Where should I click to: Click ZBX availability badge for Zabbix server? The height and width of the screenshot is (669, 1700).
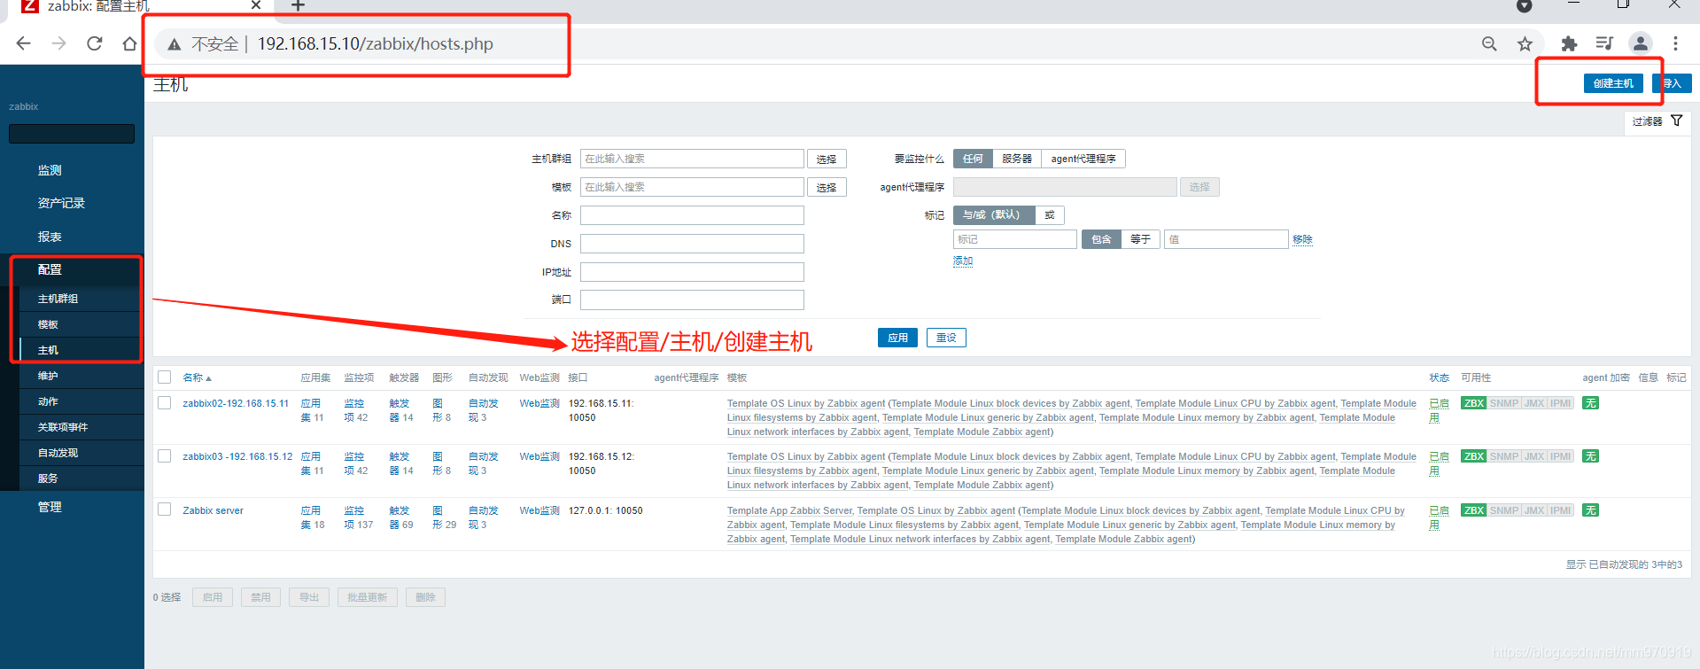point(1474,510)
